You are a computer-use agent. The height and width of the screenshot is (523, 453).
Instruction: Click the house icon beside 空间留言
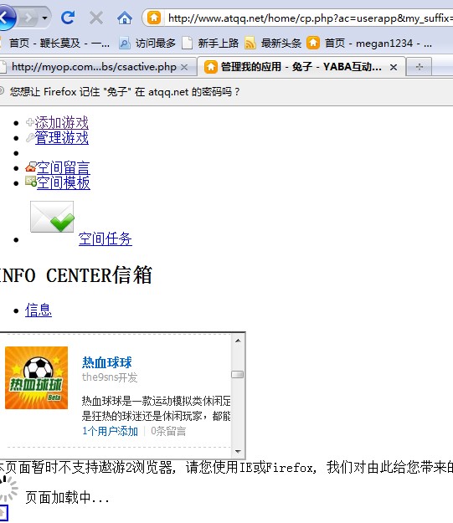31,167
